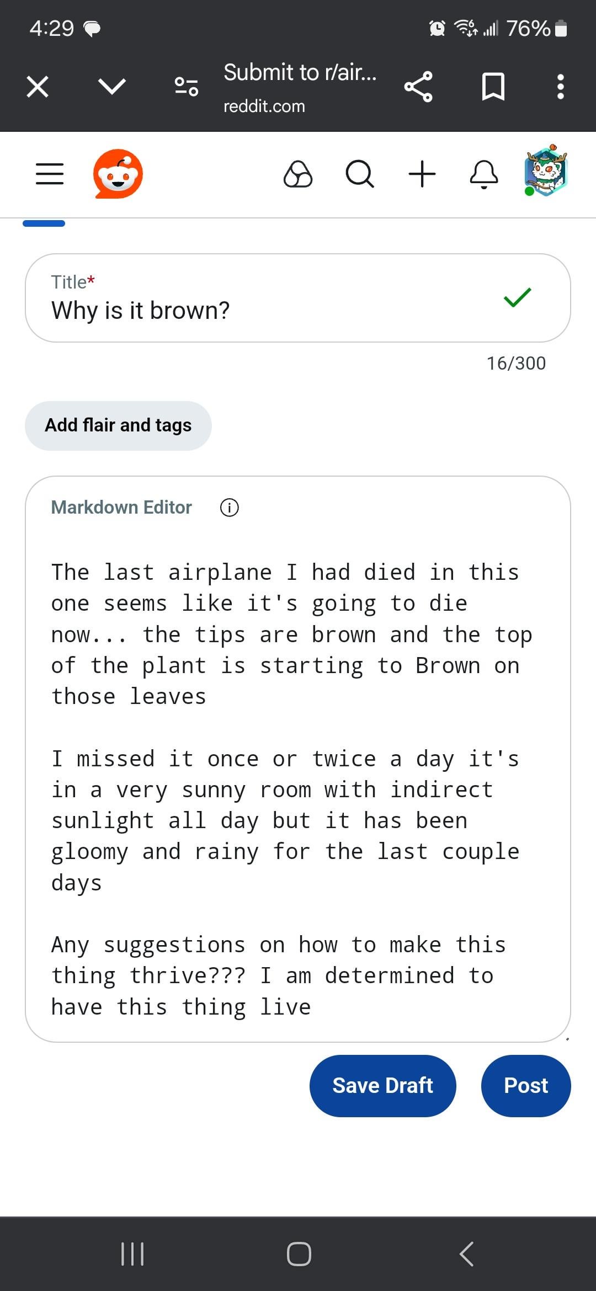Image resolution: width=596 pixels, height=1291 pixels.
Task: Tap the minimize chevron in browser bar
Action: (112, 87)
